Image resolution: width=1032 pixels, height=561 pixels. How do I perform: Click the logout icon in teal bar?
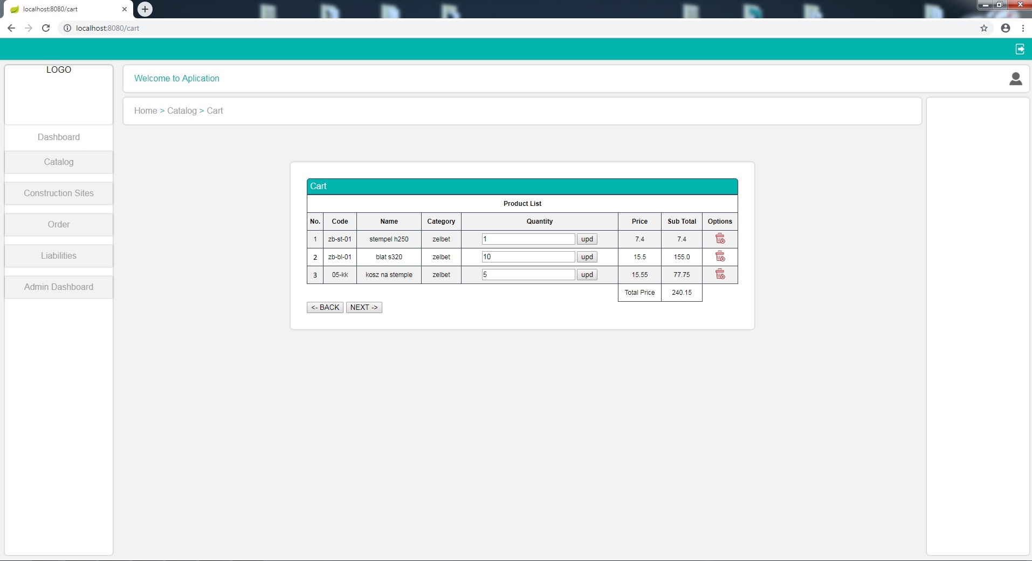click(1020, 49)
